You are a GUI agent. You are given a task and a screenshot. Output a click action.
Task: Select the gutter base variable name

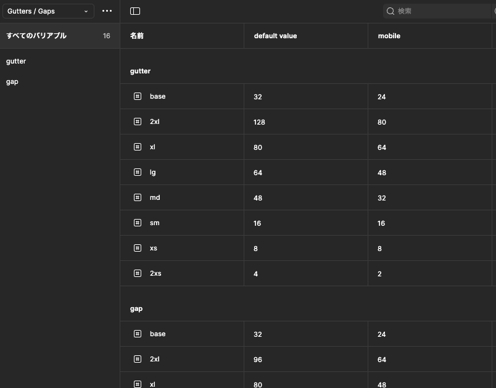pos(157,96)
